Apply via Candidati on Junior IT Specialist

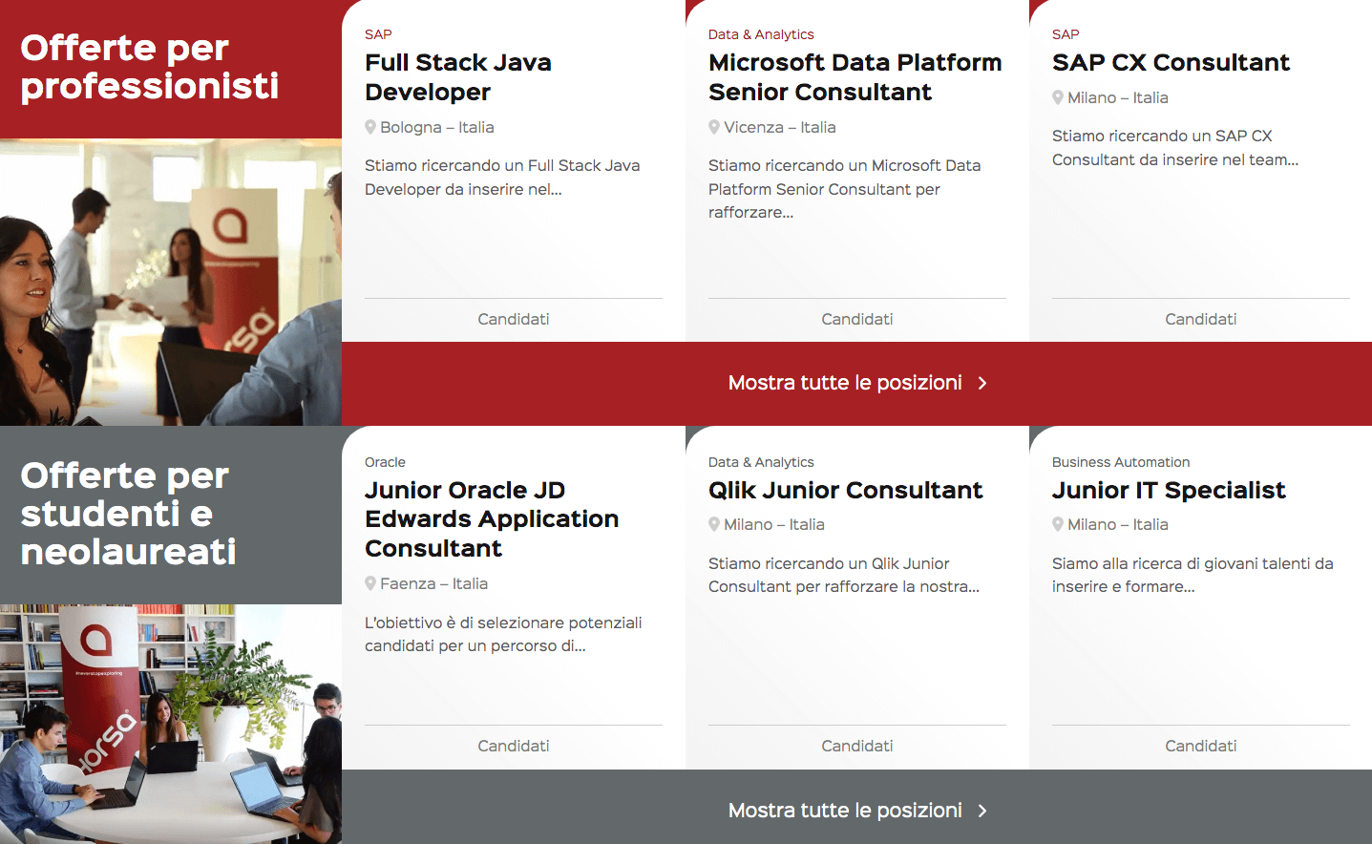1201,746
